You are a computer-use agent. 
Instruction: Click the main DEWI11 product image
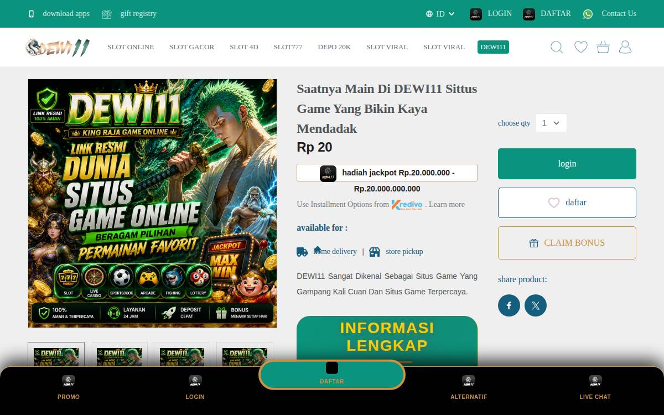[152, 203]
